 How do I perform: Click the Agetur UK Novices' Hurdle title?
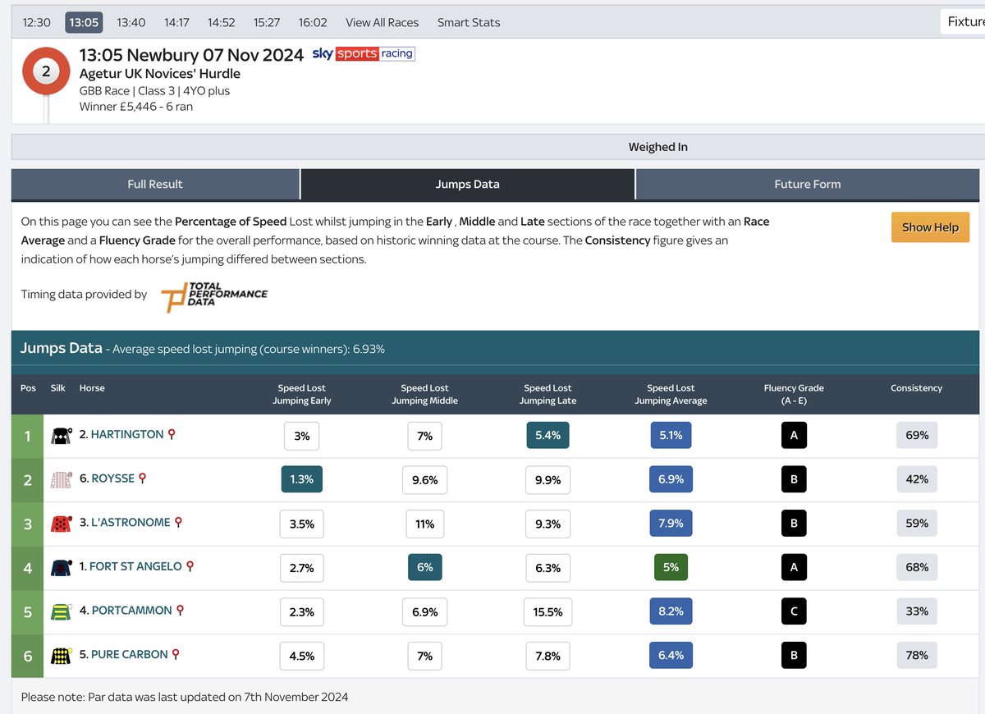point(160,74)
